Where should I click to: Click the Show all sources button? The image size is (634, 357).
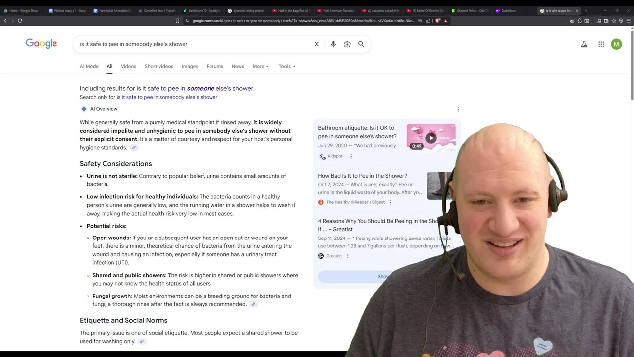tap(383, 277)
